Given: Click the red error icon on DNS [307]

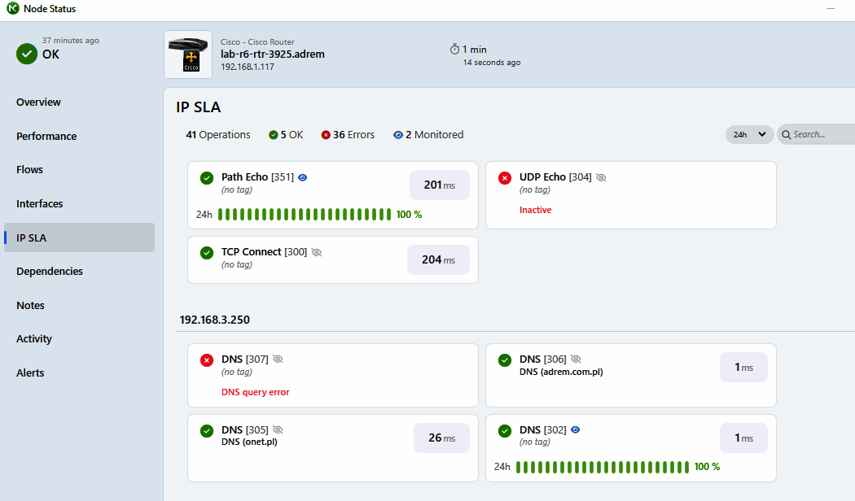Looking at the screenshot, I should coord(207,359).
